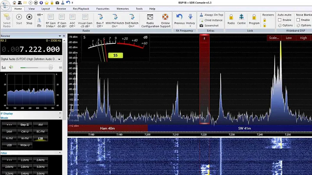
Task: Open RF Gain 9 Max dropdown
Action: click(51, 20)
